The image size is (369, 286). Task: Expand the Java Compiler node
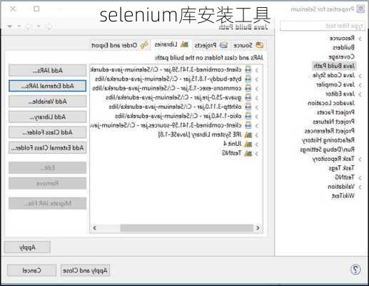point(360,85)
